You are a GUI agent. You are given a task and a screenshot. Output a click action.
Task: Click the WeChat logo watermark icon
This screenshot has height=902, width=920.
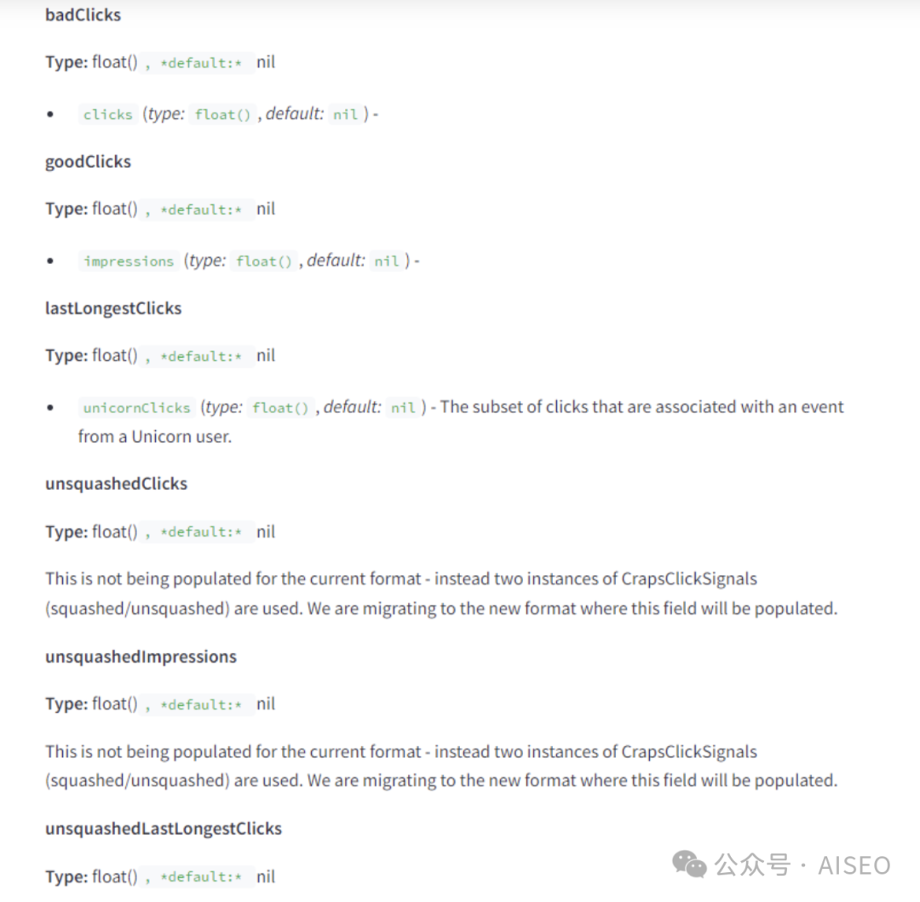[689, 865]
